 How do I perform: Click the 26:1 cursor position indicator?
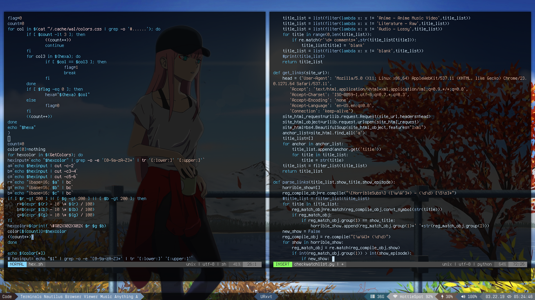click(x=251, y=264)
